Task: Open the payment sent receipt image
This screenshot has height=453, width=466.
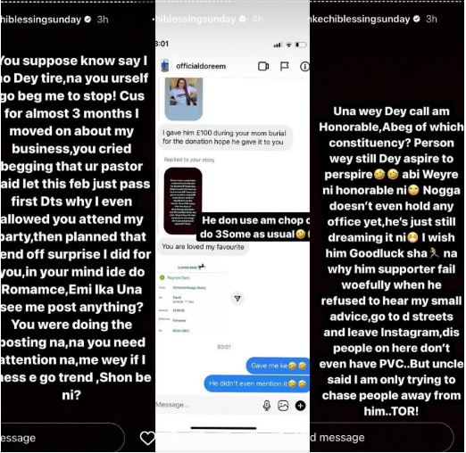Action: pyautogui.click(x=194, y=299)
